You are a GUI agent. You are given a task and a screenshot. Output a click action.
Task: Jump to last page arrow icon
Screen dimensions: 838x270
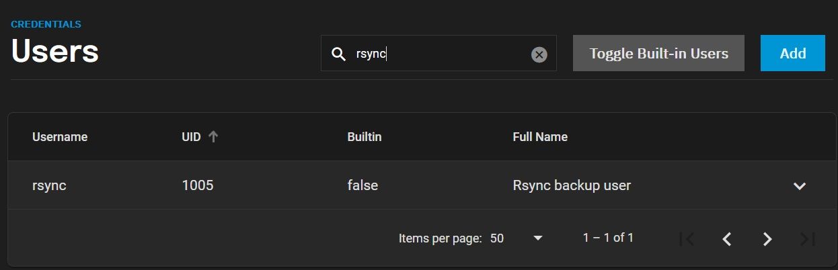pyautogui.click(x=808, y=238)
